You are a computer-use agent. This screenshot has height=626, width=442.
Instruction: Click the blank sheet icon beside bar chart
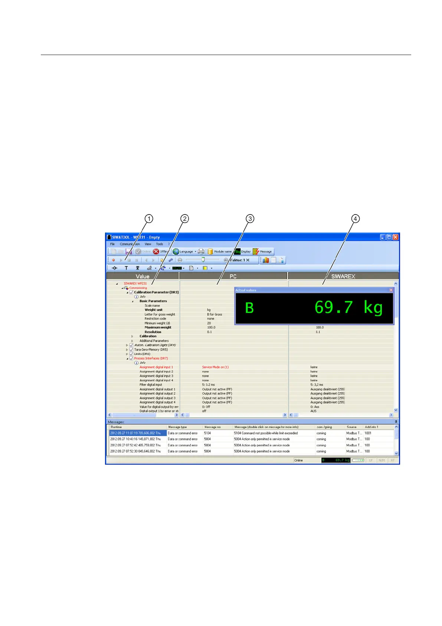(x=274, y=260)
